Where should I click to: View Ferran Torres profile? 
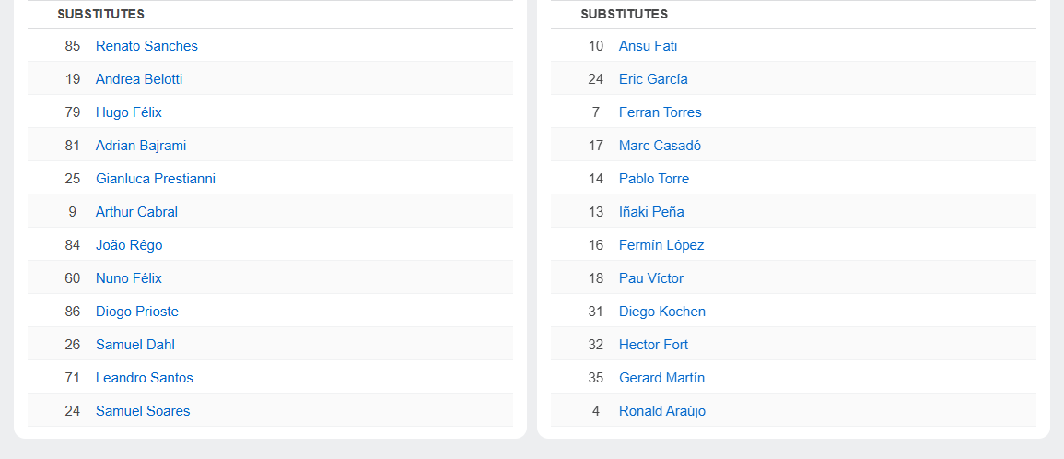point(660,112)
